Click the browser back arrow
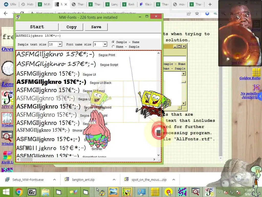 [x=6, y=13]
